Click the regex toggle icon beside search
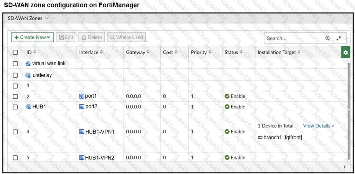This screenshot has height=174, width=355. click(339, 38)
